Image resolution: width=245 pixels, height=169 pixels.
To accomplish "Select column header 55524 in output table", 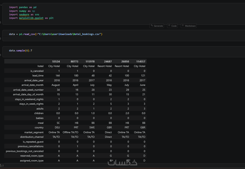I will 56,62.
